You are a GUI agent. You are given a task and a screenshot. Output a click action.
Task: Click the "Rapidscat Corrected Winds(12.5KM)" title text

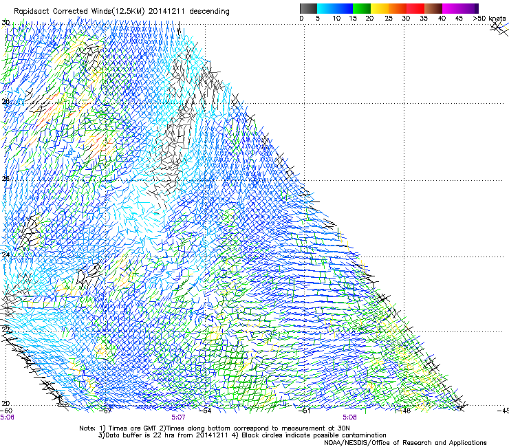pyautogui.click(x=79, y=12)
